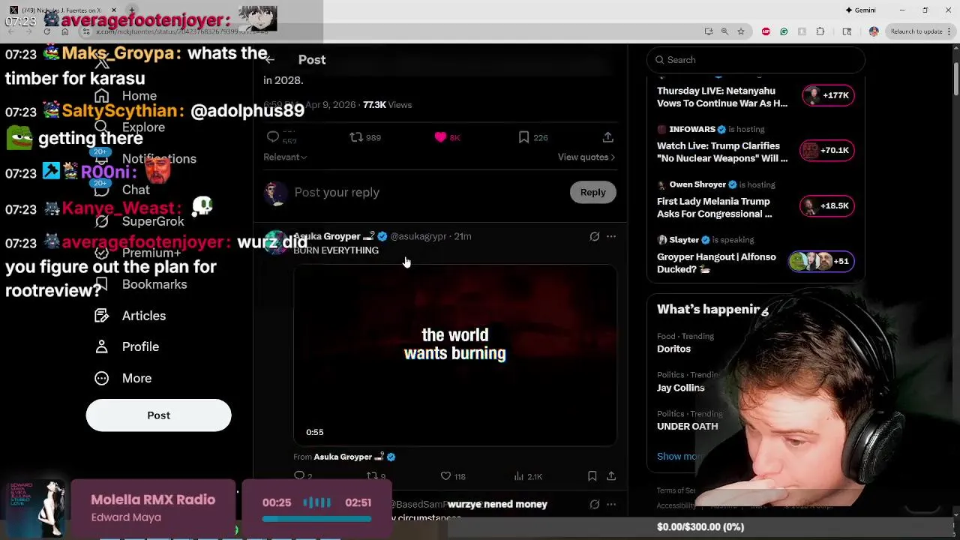Share the main post via share icon
960x540 pixels.
click(608, 137)
